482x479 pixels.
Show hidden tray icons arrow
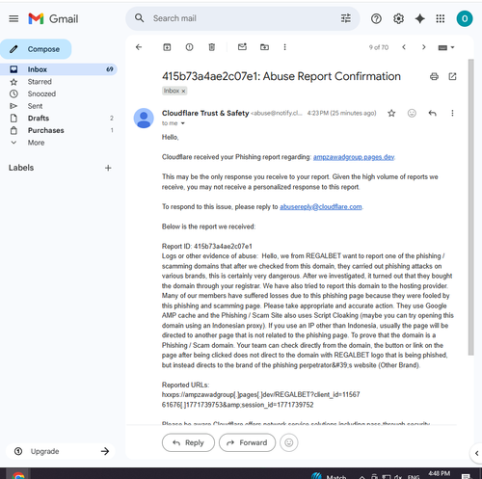coord(362,477)
